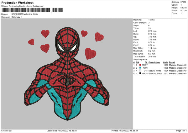Click the underlined Description column header
188x133 pixels.
pyautogui.click(x=154, y=62)
